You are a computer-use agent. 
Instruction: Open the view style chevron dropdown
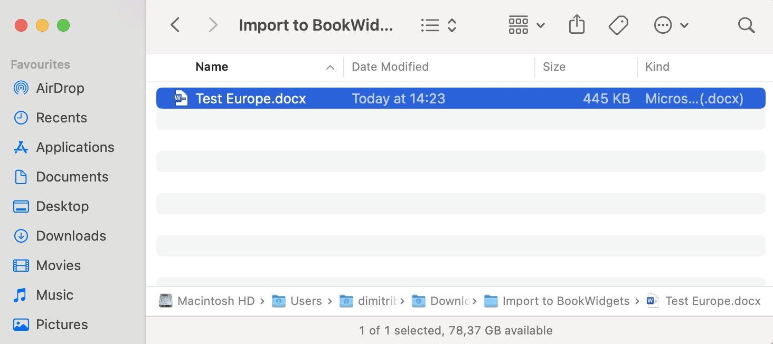(x=452, y=25)
